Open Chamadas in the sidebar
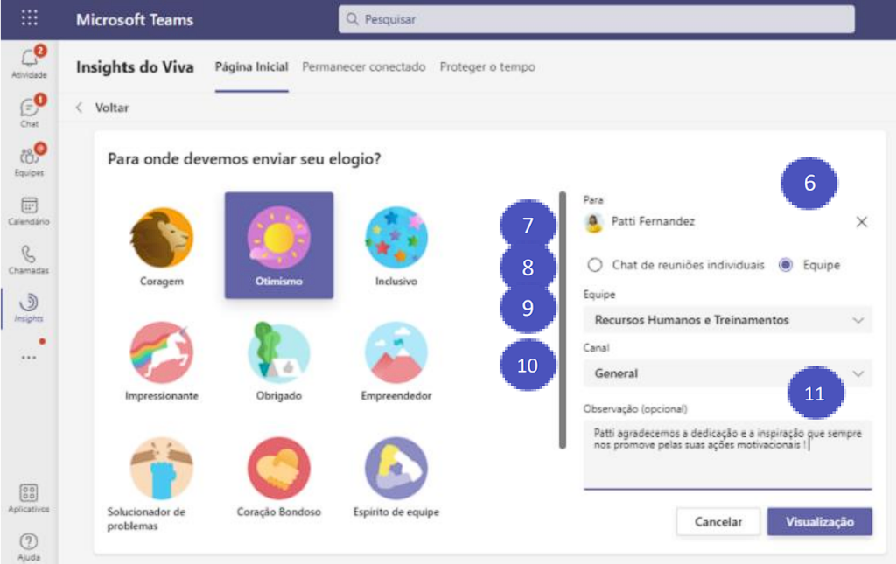The image size is (896, 564). click(x=29, y=260)
